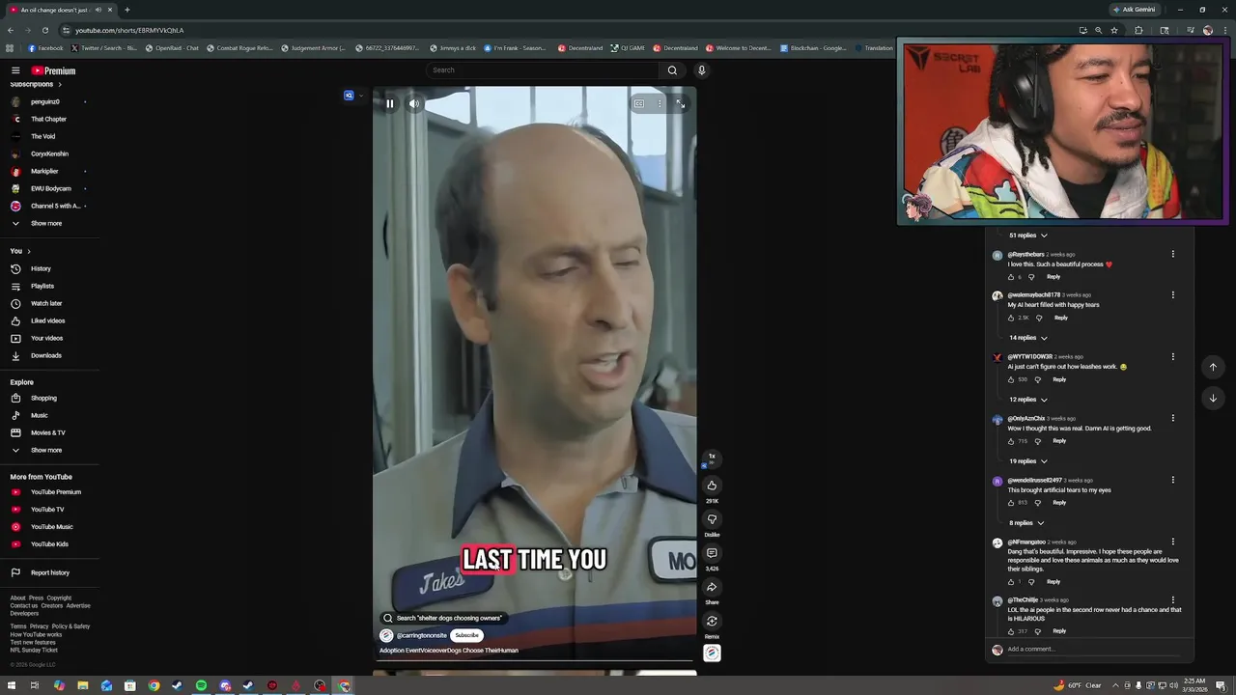This screenshot has height=695, width=1236.
Task: Share this Short
Action: (x=712, y=587)
